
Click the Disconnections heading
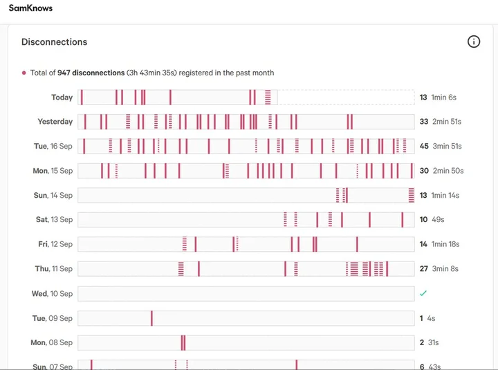tap(55, 42)
